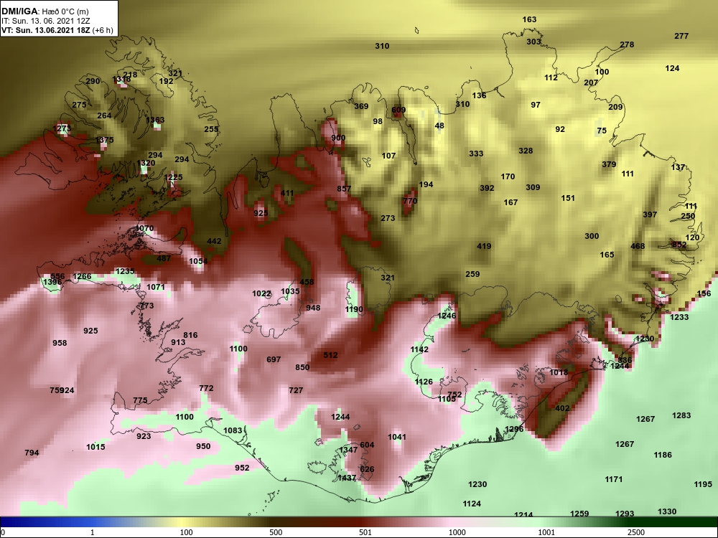
Task: Click the map value '1054'
Action: 198,261
